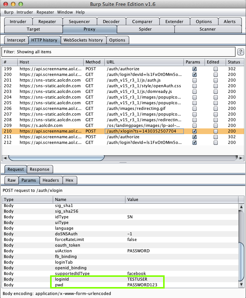The height and width of the screenshot is (298, 246).
Task: Select request 202 openAuth.css URL
Action: pyautogui.click(x=144, y=86)
